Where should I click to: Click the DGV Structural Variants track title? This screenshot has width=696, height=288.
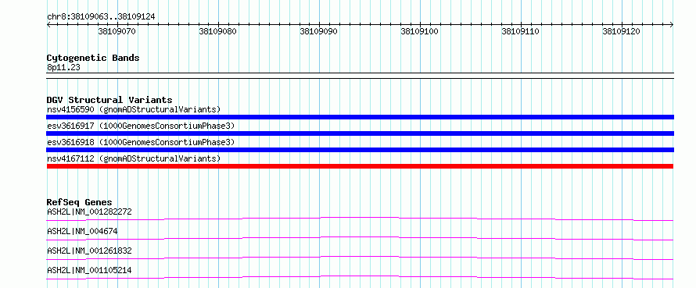click(109, 100)
